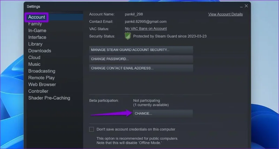Click the green Steam Guard shield icon
This screenshot has width=279, height=149.
128,36
